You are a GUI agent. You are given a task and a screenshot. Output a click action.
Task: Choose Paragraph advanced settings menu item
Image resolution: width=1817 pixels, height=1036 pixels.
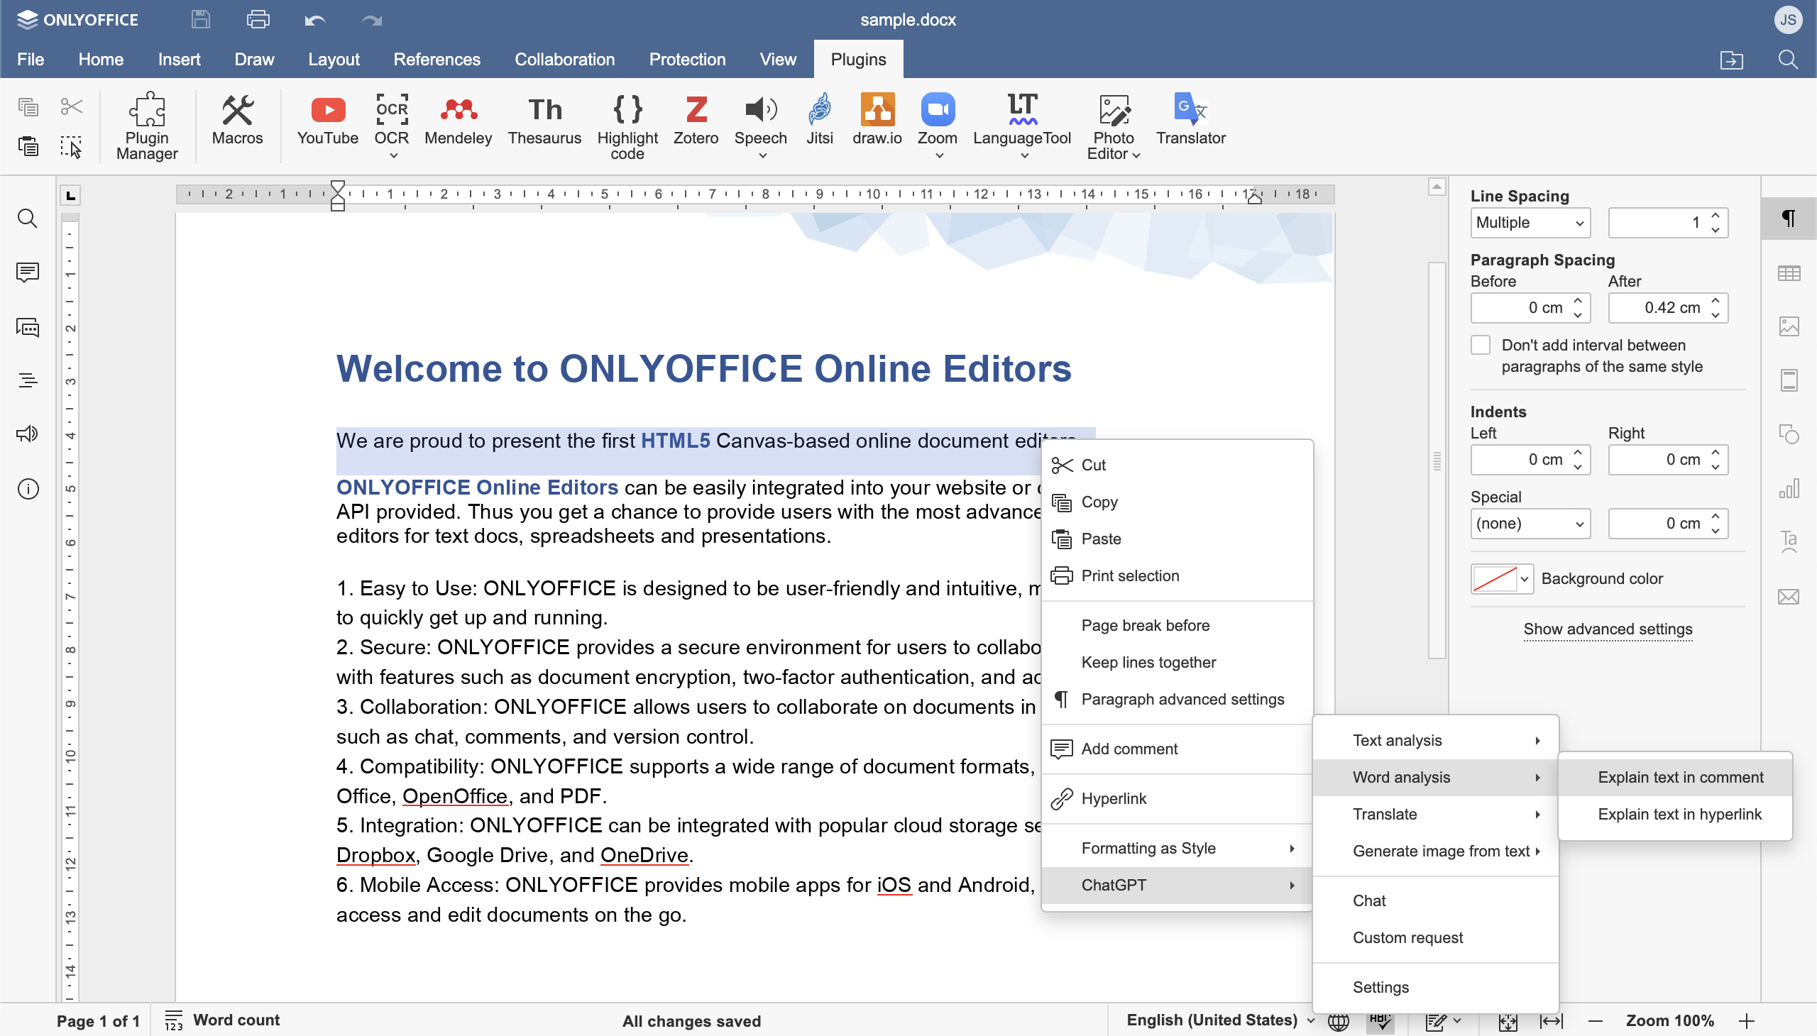coord(1177,700)
